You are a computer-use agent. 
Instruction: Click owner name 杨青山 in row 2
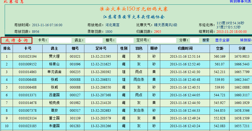tap(54, 64)
